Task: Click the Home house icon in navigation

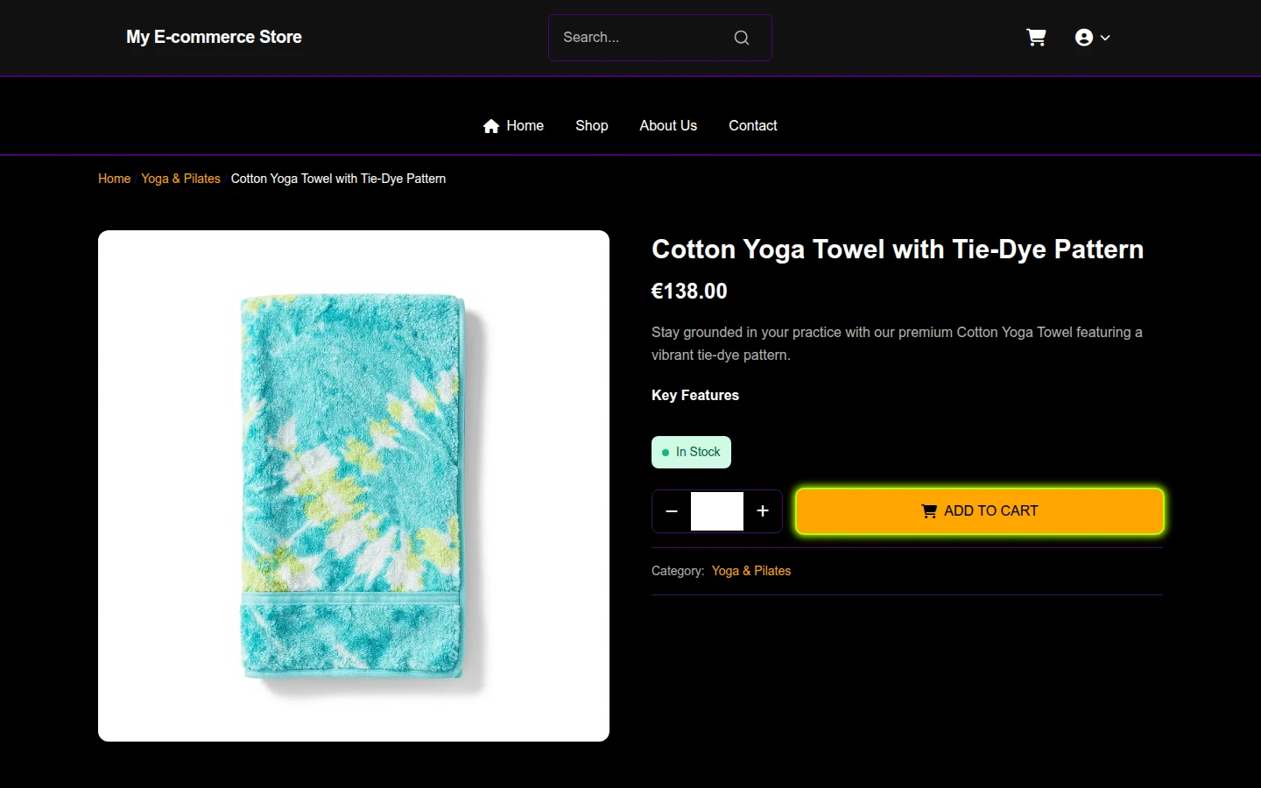Action: pyautogui.click(x=491, y=126)
